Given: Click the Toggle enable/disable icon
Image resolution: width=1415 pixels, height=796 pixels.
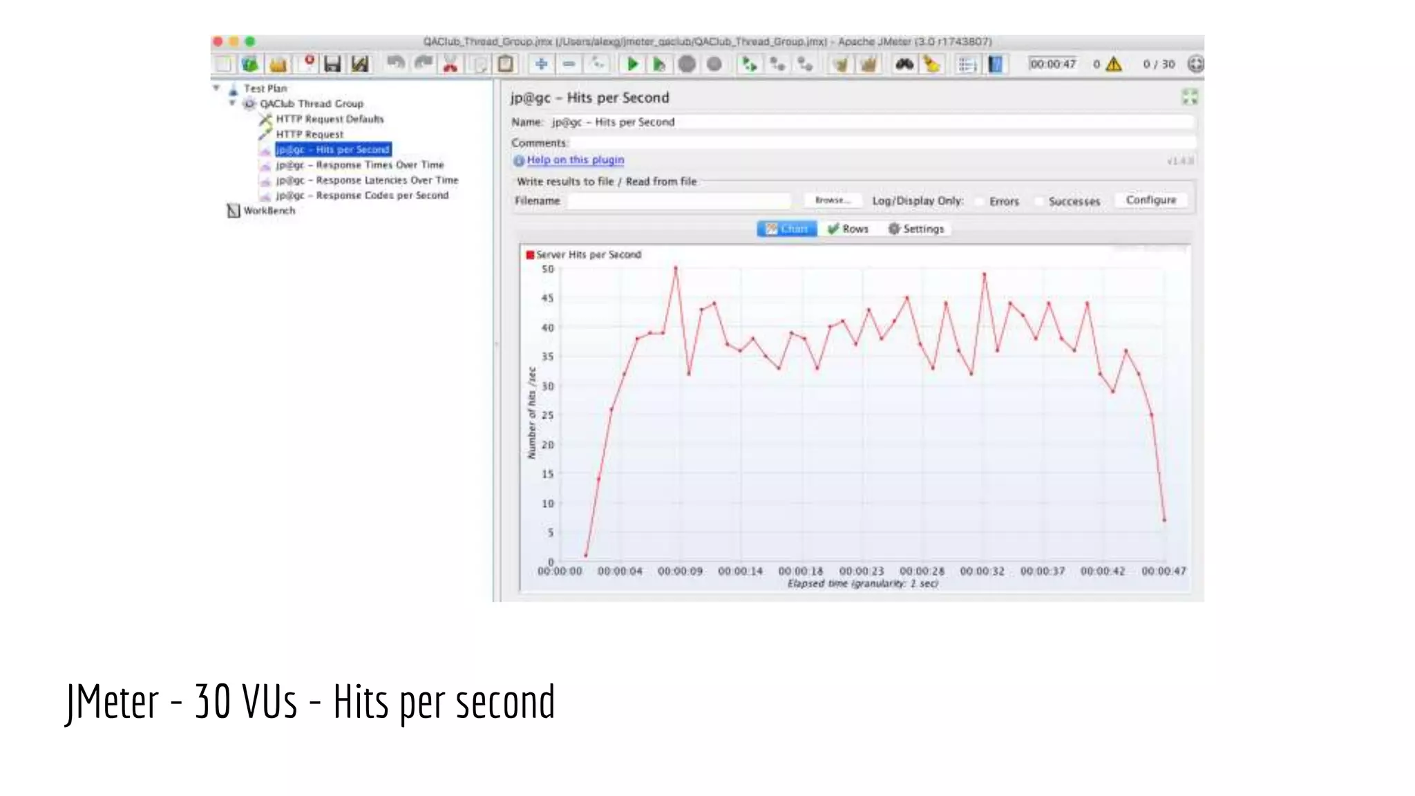Looking at the screenshot, I should [x=597, y=64].
